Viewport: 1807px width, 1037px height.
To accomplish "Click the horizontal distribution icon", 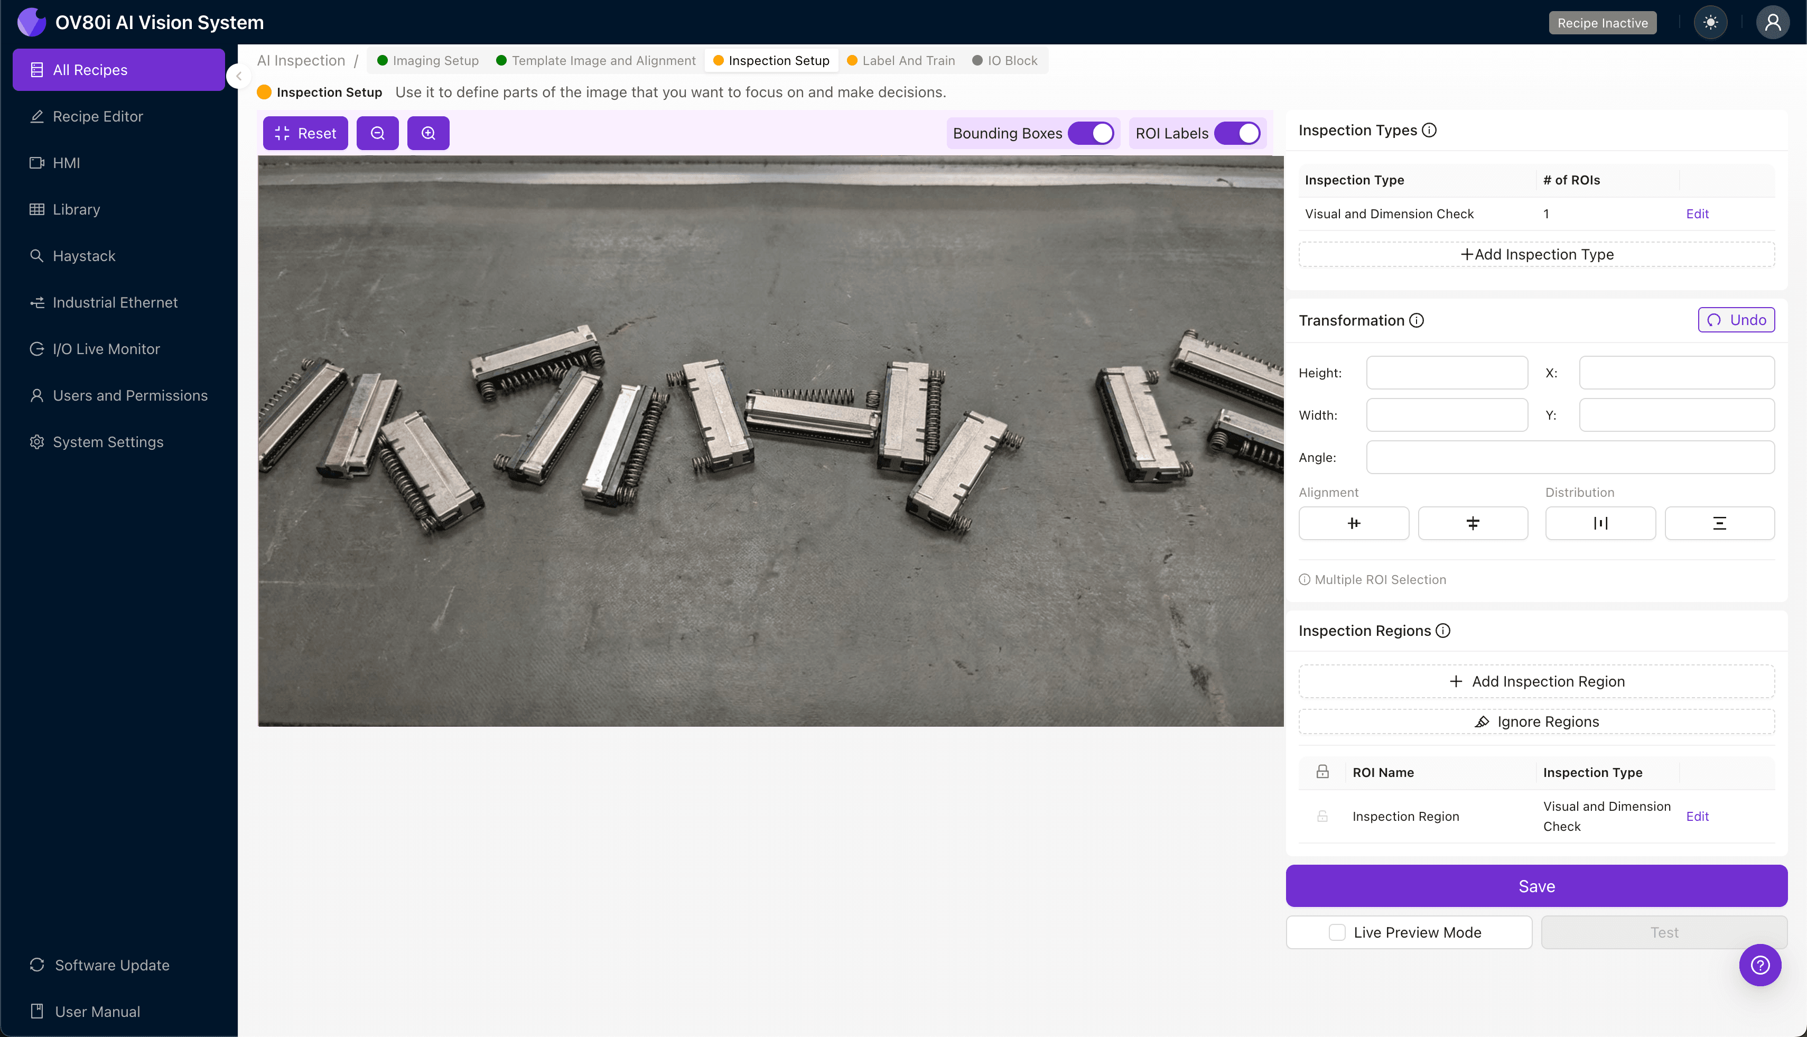I will pos(1600,523).
